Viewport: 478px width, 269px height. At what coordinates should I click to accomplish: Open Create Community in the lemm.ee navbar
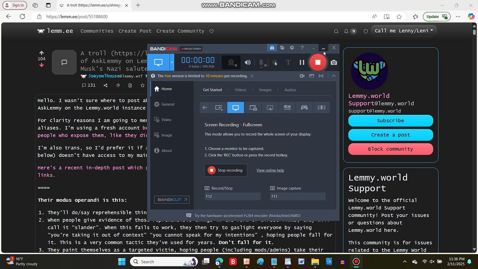[x=180, y=31]
